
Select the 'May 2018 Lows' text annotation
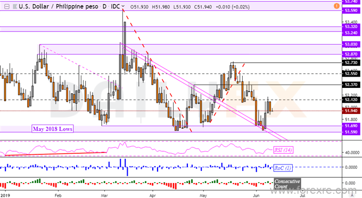coord(53,129)
